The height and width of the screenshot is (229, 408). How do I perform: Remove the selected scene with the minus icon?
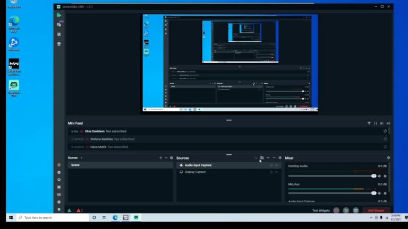point(166,158)
